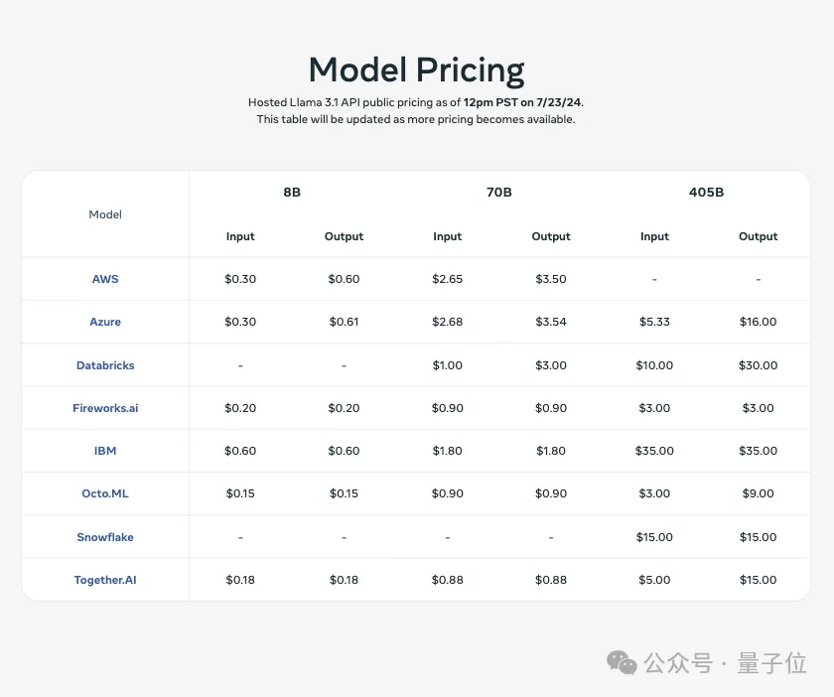Click the WeChat logo icon in watermark
The width and height of the screenshot is (834, 697).
coord(624,662)
